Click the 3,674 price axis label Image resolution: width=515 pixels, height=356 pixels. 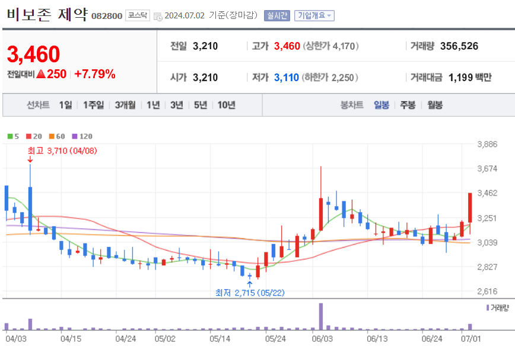coord(488,168)
